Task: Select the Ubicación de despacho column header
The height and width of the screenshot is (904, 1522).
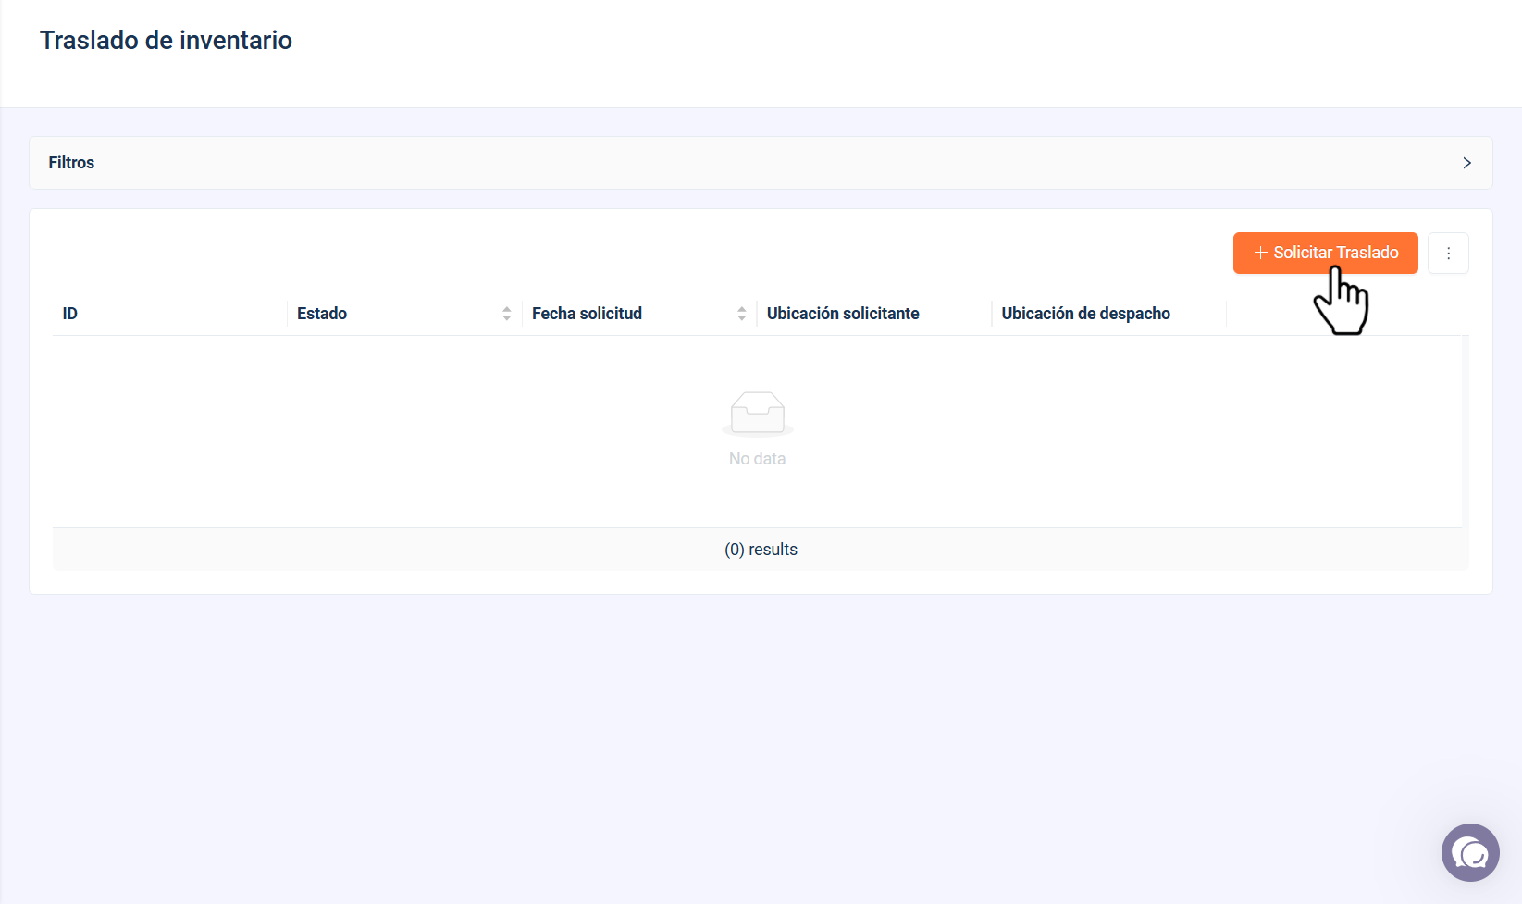Action: point(1085,314)
